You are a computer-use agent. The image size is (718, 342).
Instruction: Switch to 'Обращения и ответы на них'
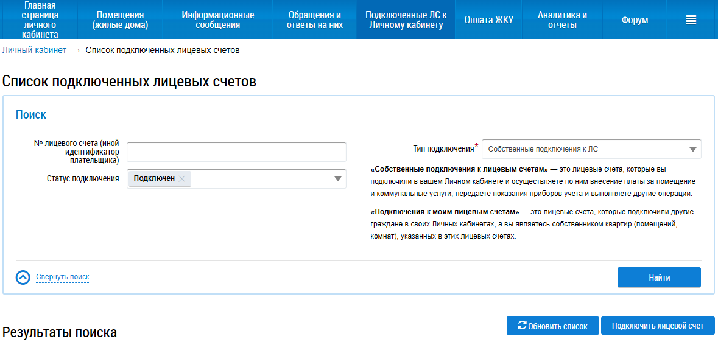point(314,20)
